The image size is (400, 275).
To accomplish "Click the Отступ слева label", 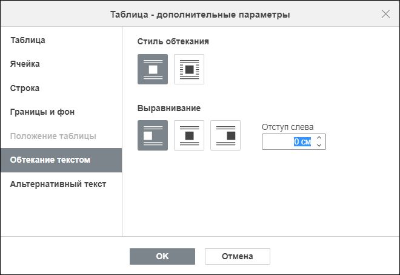I will tap(287, 127).
